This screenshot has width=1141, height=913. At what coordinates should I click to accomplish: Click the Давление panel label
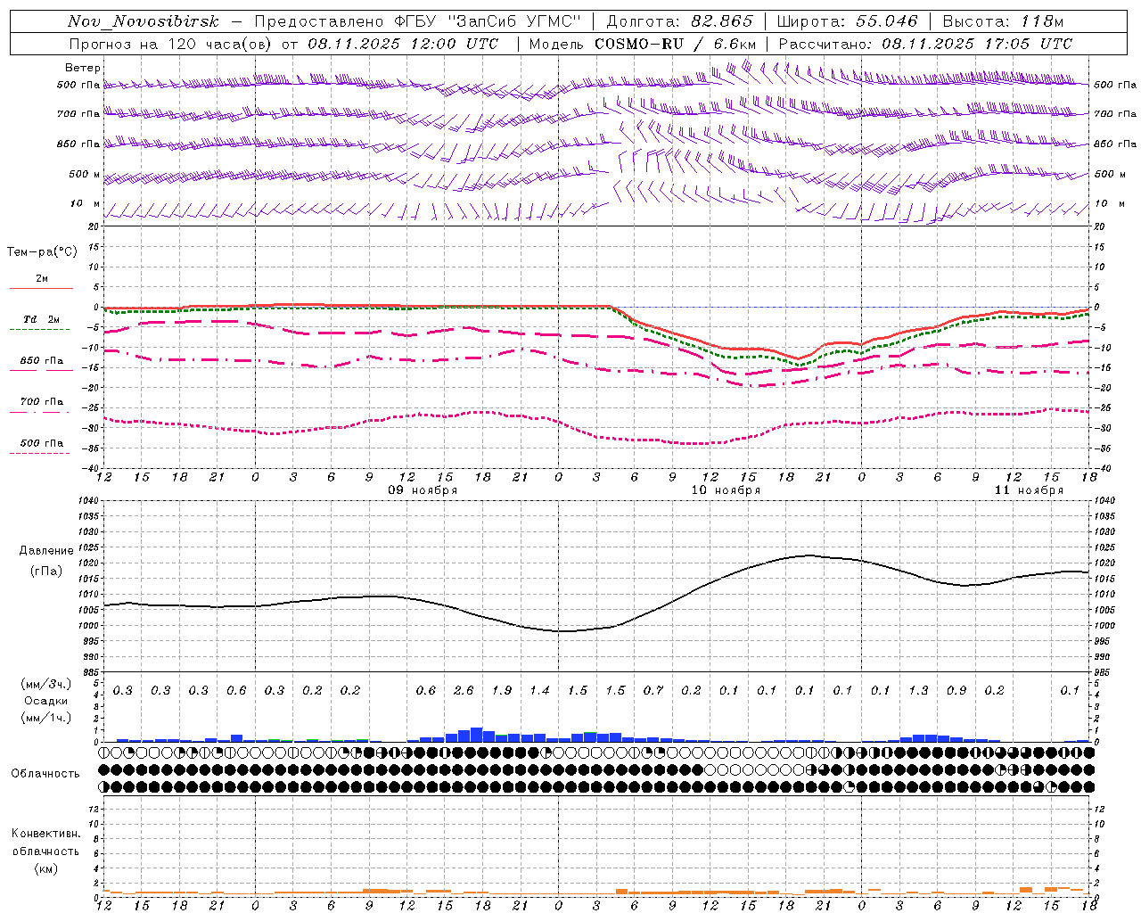click(46, 551)
